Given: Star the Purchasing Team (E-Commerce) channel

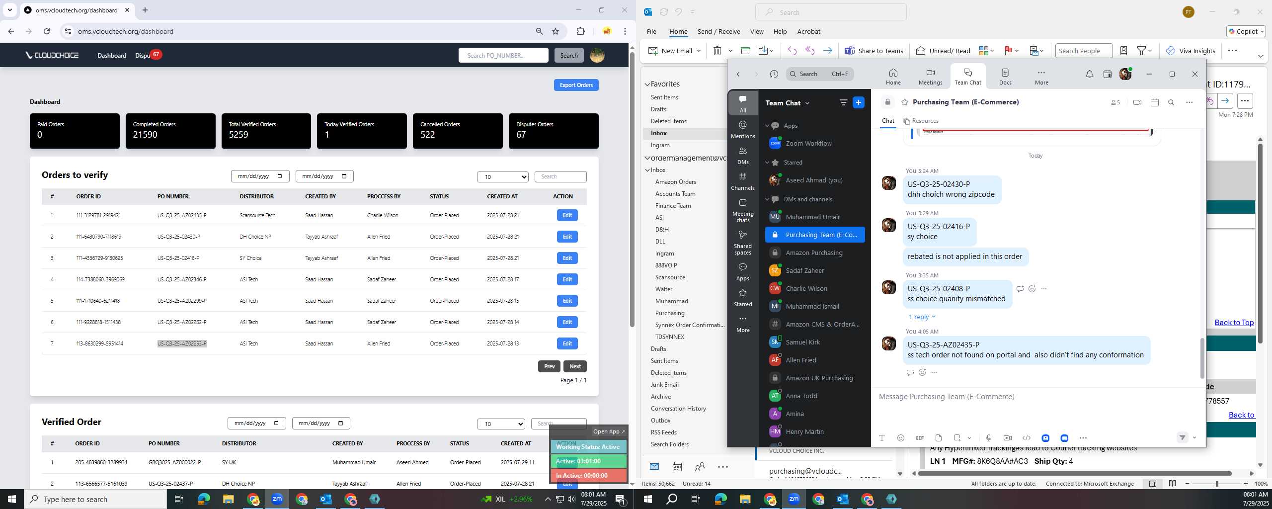Looking at the screenshot, I should click(x=905, y=102).
